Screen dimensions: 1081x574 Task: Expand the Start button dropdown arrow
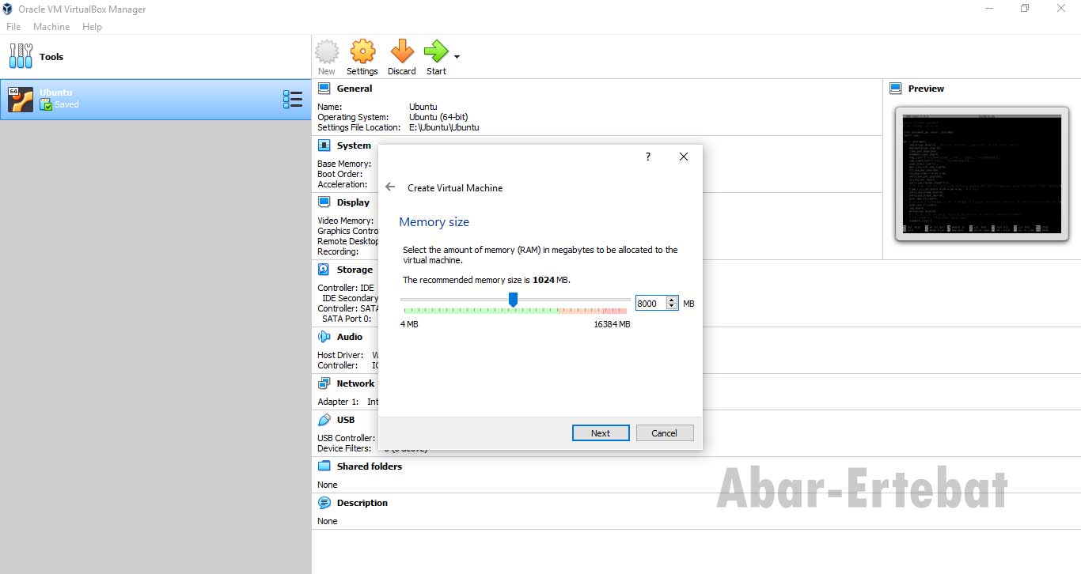pos(457,56)
